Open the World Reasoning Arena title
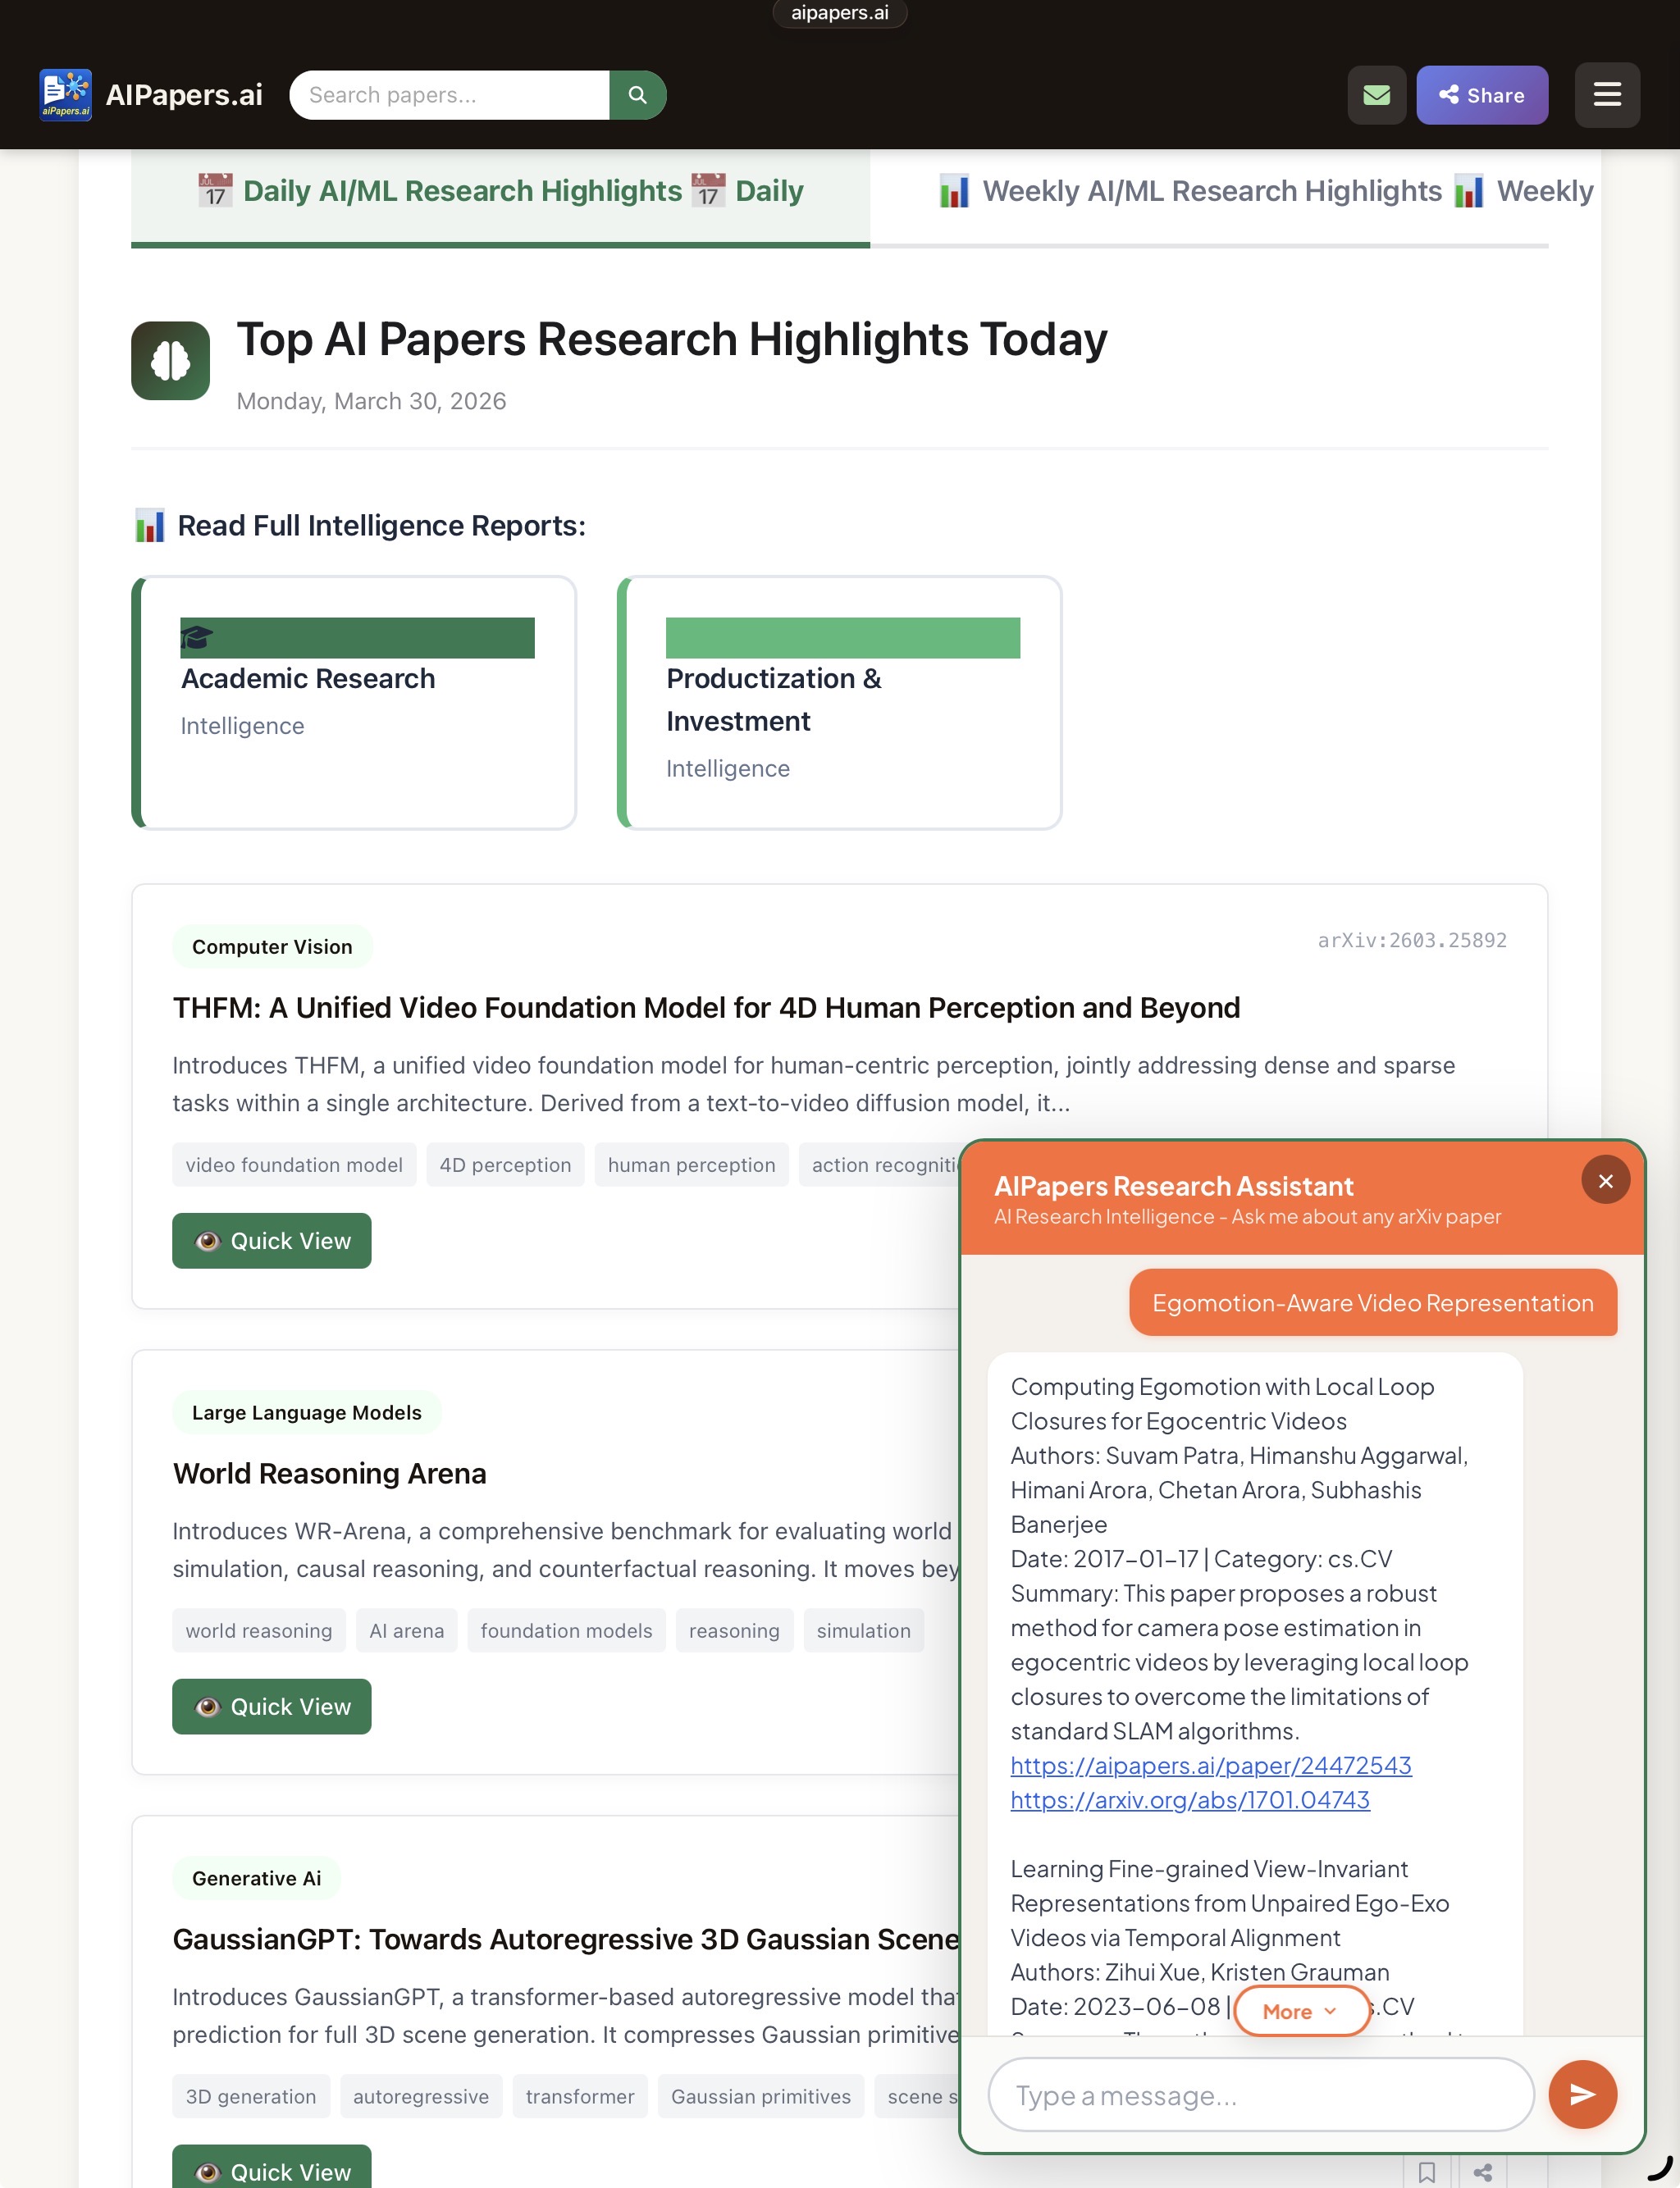 click(329, 1474)
